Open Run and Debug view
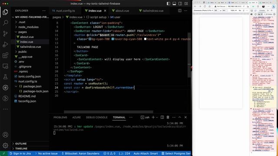 [x=5, y=44]
